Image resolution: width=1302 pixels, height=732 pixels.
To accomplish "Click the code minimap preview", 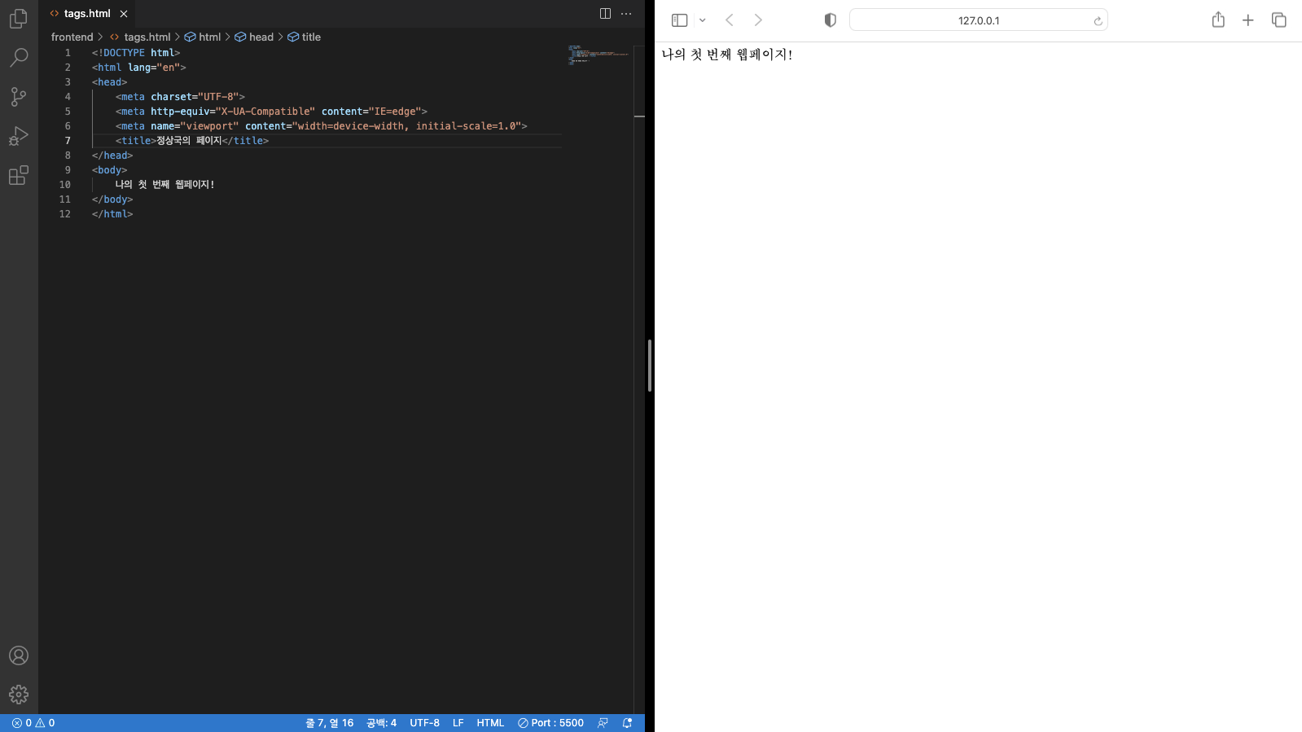I will 598,55.
